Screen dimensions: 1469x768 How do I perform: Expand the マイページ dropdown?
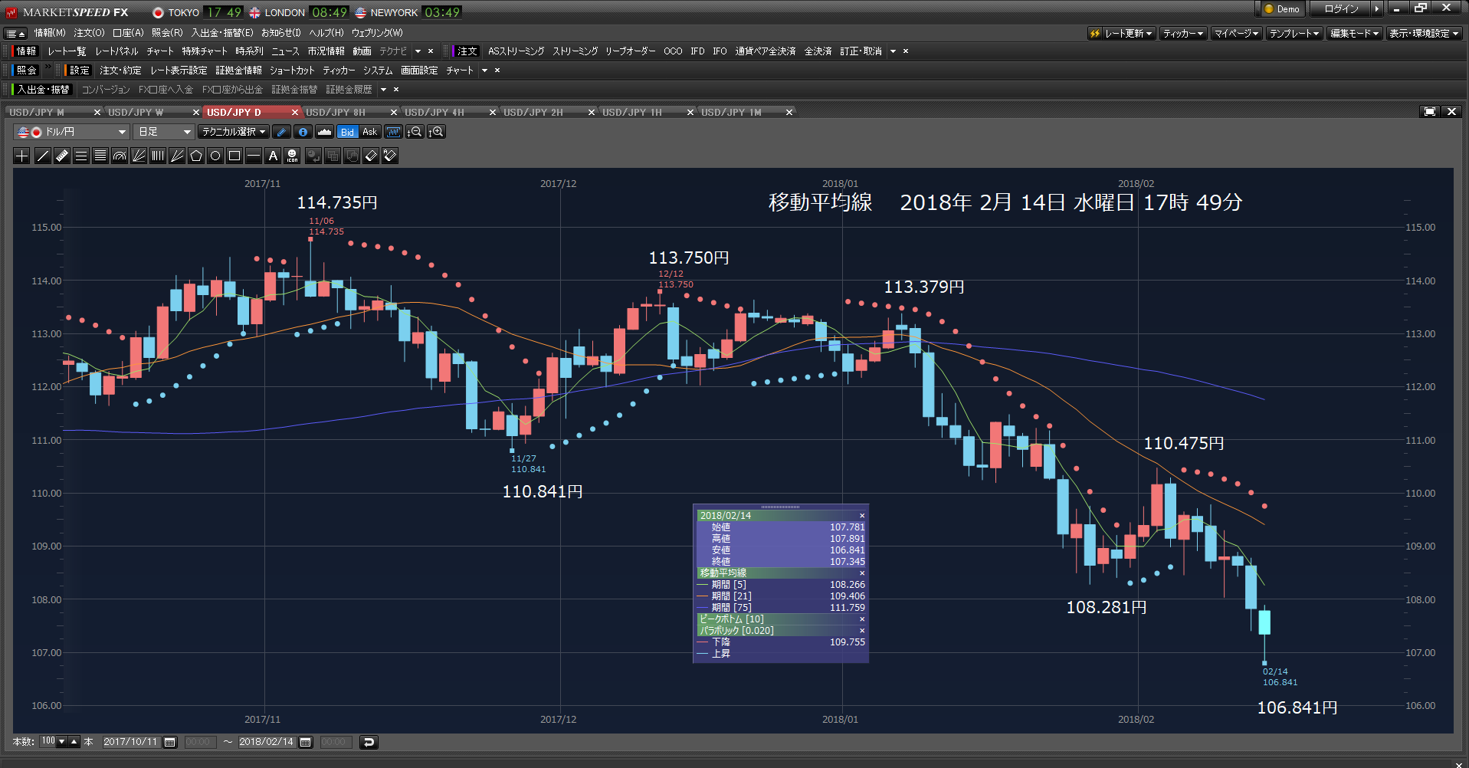click(x=1237, y=34)
